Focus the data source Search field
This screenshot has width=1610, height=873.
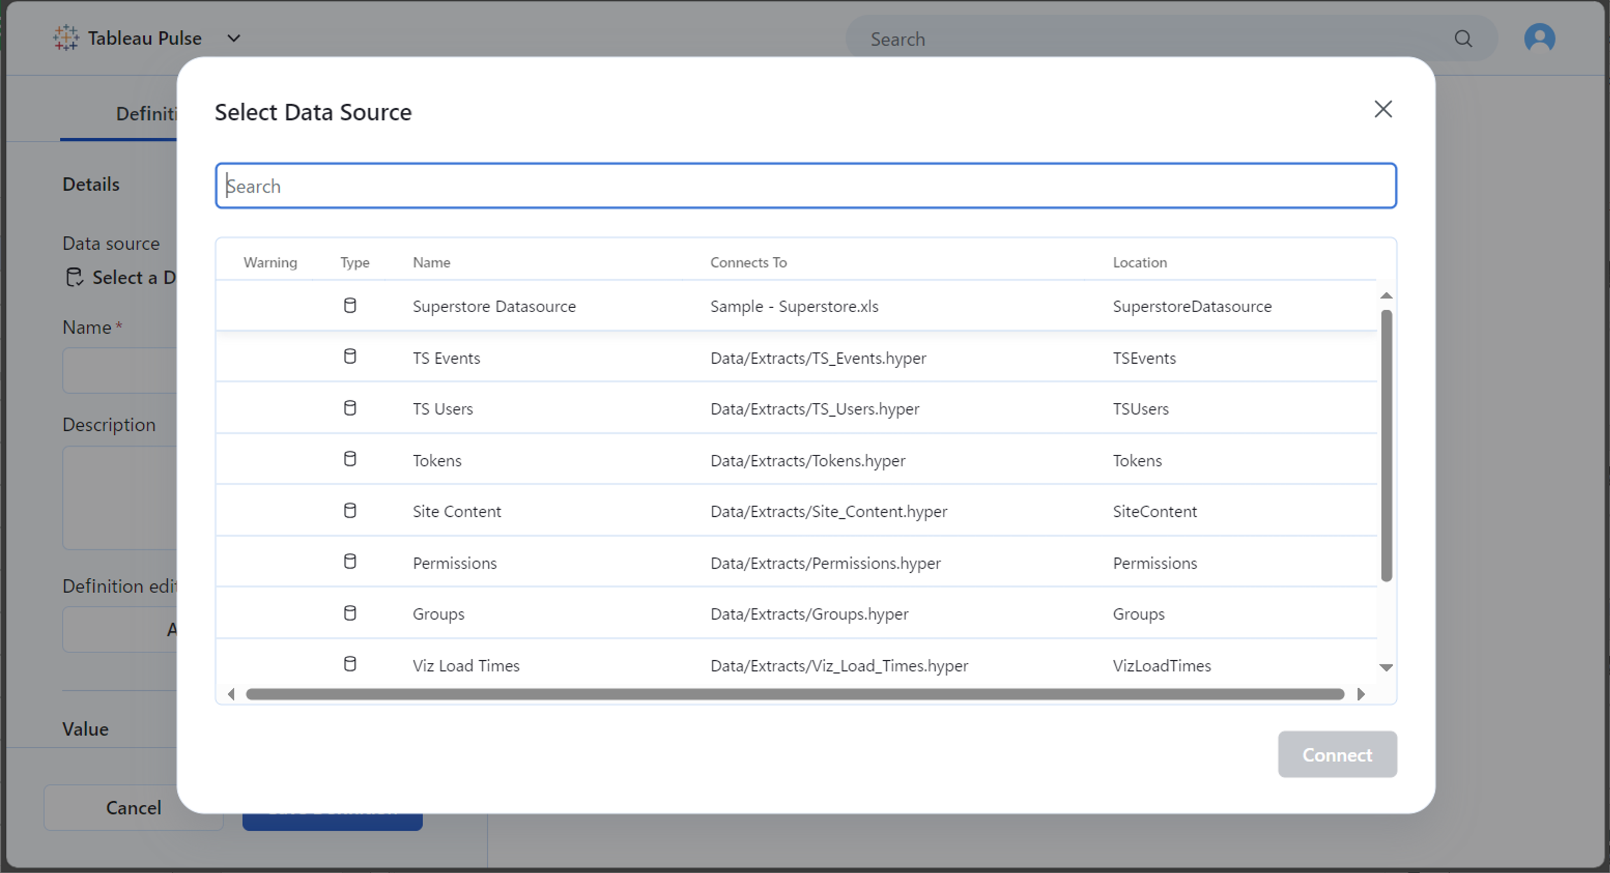pos(806,186)
